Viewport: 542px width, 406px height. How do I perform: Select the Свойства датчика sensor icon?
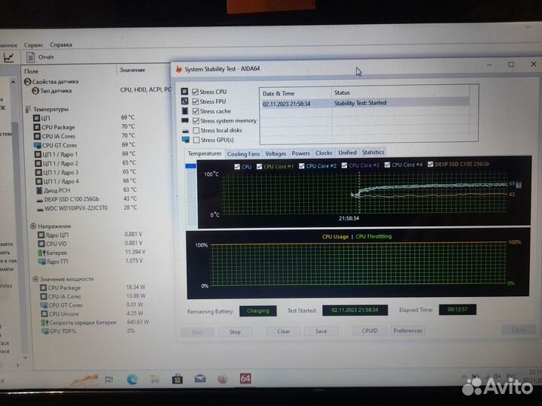click(x=27, y=82)
